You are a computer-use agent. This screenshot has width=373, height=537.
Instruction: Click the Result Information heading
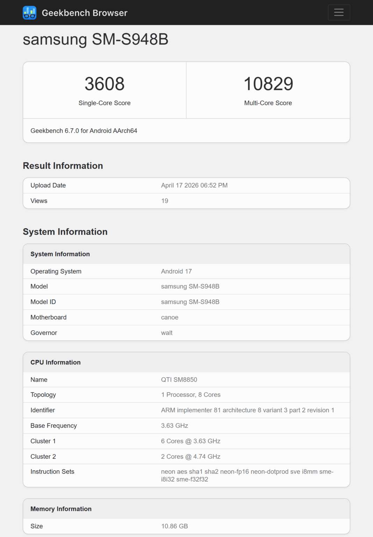click(x=63, y=166)
